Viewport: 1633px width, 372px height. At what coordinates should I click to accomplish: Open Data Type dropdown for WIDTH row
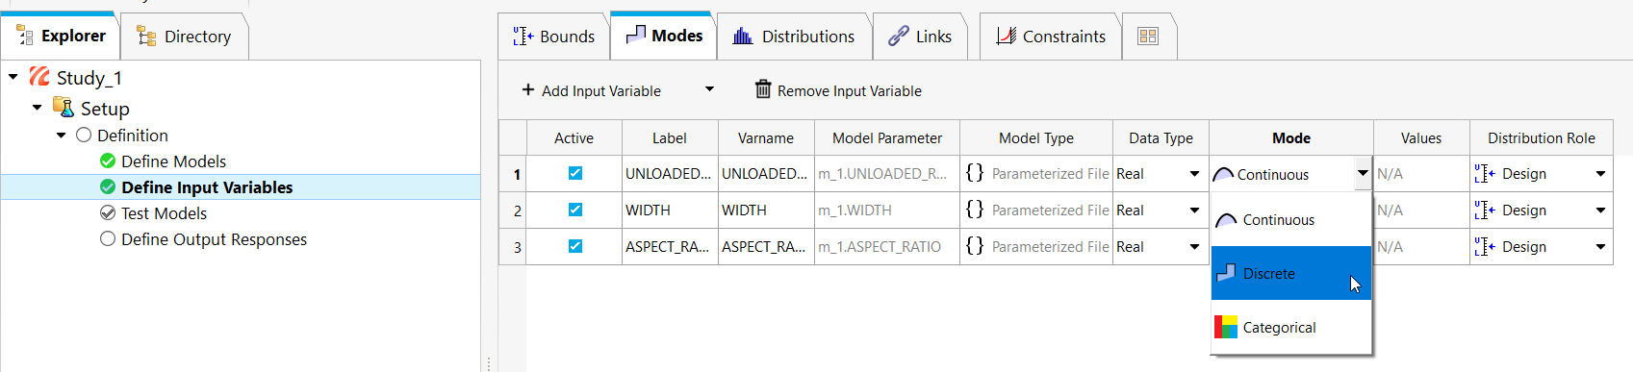[x=1194, y=211]
